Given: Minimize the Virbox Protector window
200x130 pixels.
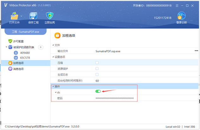Looking at the screenshot, I should click(x=182, y=6).
